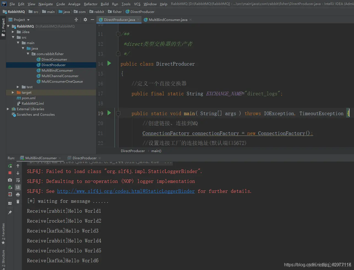Click the Print icon in Run console

point(18,195)
